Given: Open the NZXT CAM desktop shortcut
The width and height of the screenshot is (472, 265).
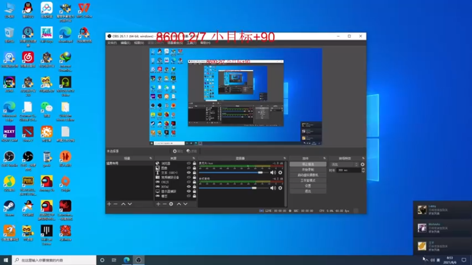Looking at the screenshot, I should [x=9, y=134].
